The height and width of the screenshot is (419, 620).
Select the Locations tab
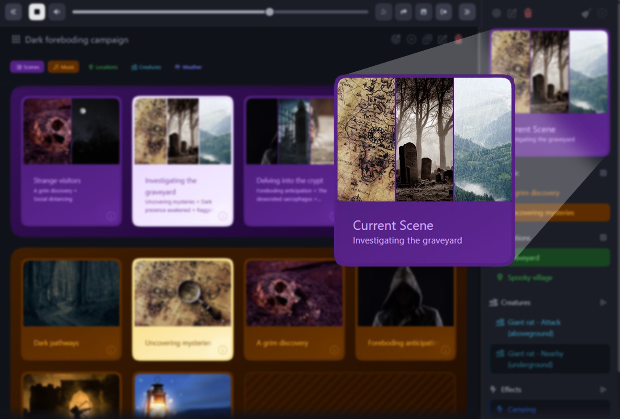103,67
